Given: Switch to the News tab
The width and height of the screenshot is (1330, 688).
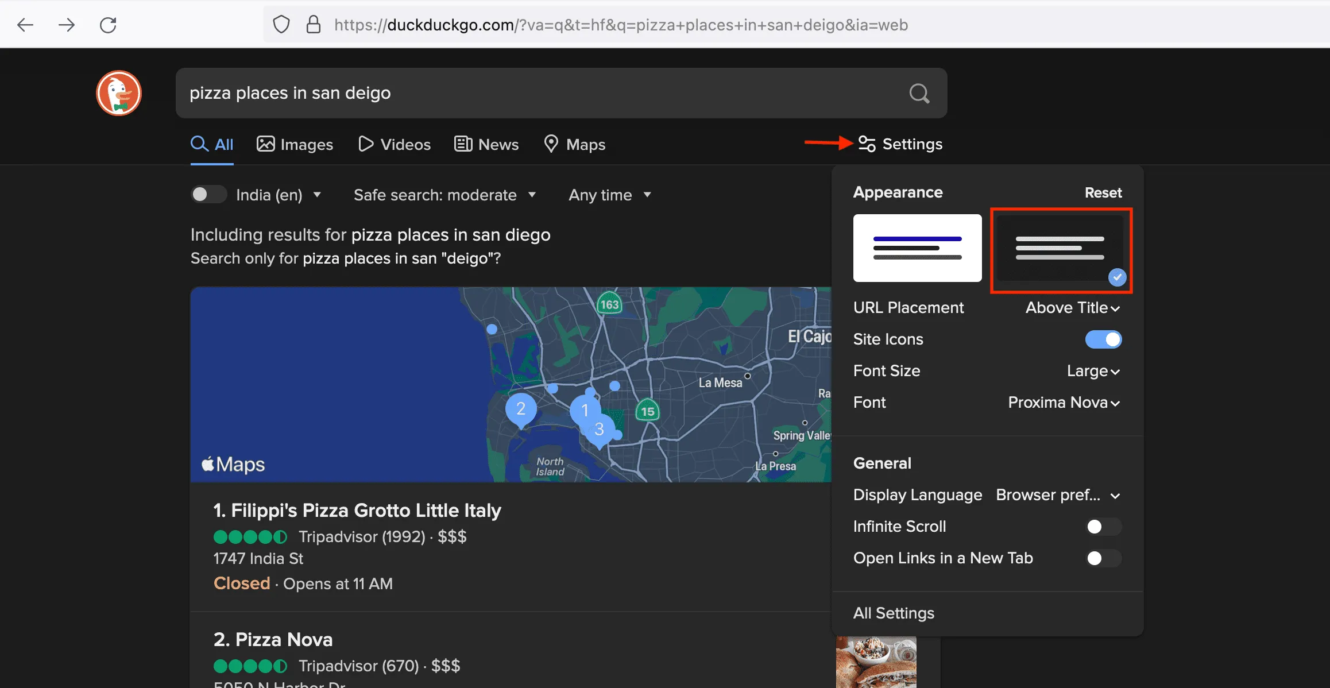Looking at the screenshot, I should click(x=486, y=144).
